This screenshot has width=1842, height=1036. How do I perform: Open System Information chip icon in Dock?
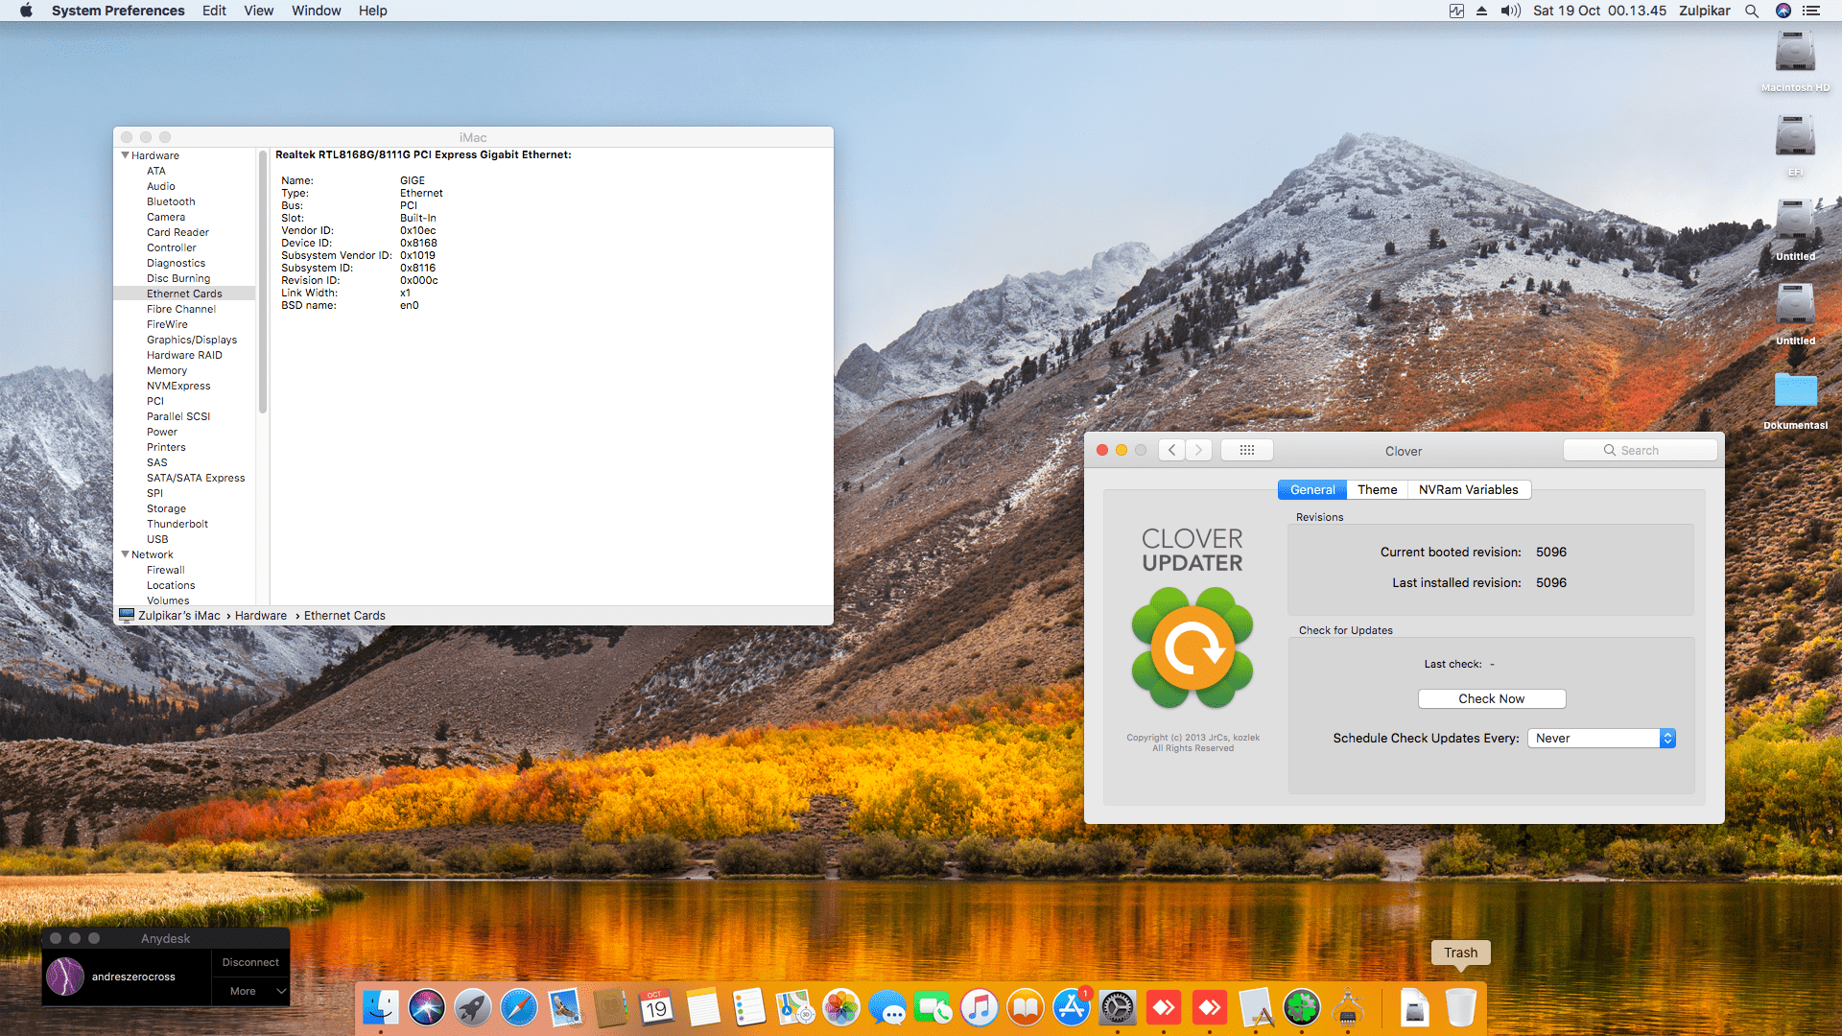1348,1008
